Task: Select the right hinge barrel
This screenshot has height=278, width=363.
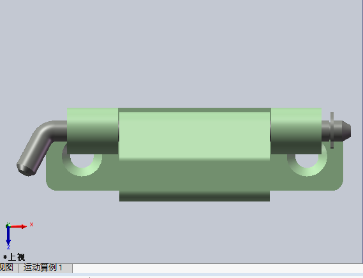Action: pyautogui.click(x=296, y=131)
